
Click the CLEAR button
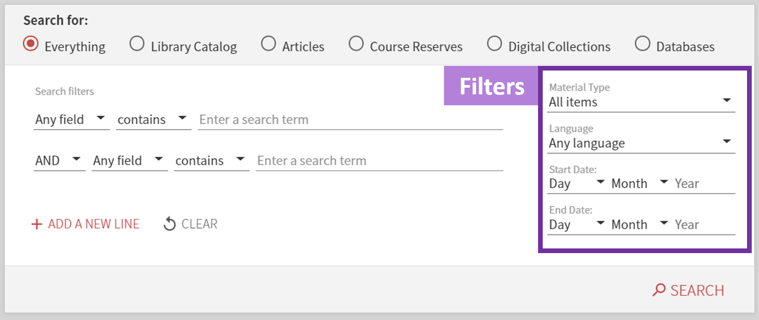[x=190, y=224]
